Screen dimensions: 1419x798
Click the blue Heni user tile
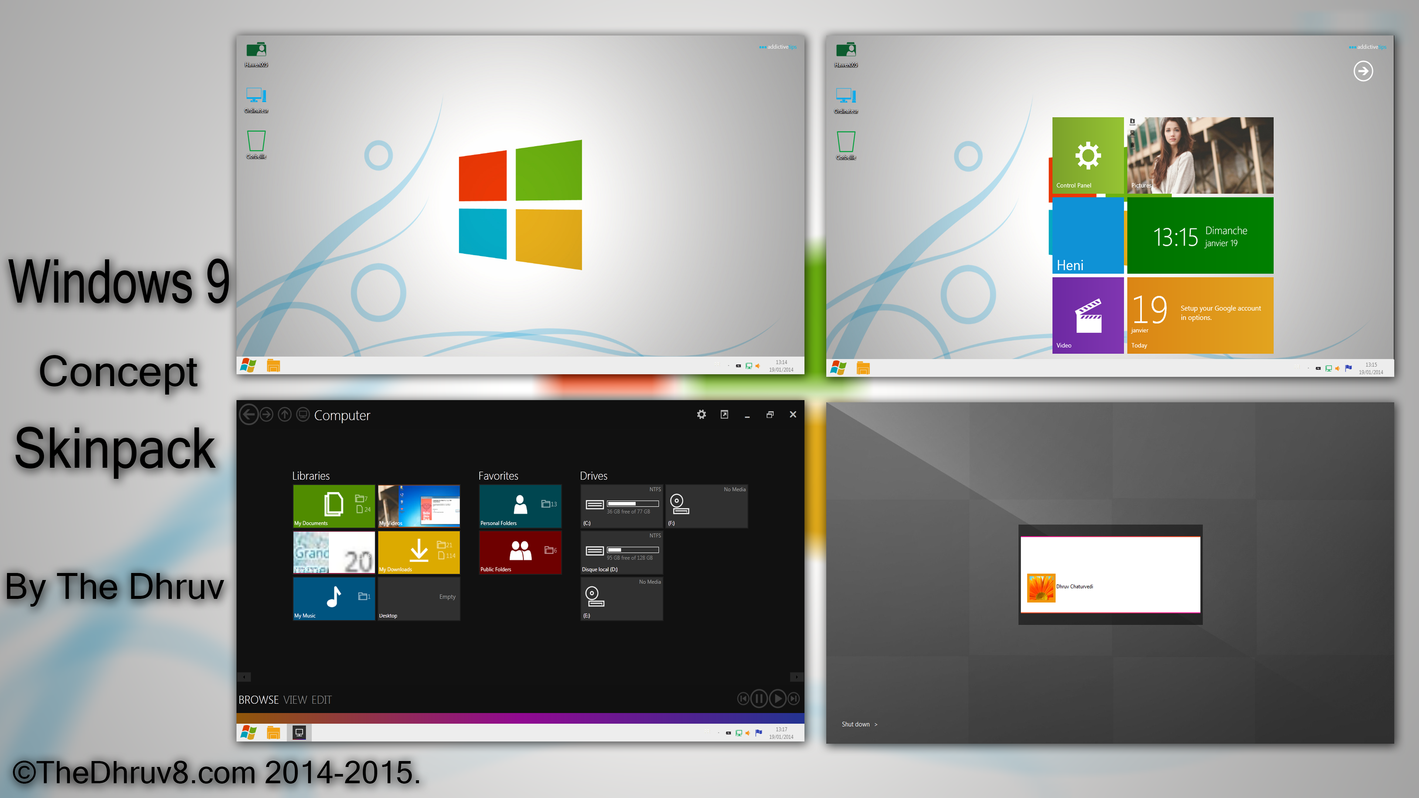pyautogui.click(x=1088, y=235)
